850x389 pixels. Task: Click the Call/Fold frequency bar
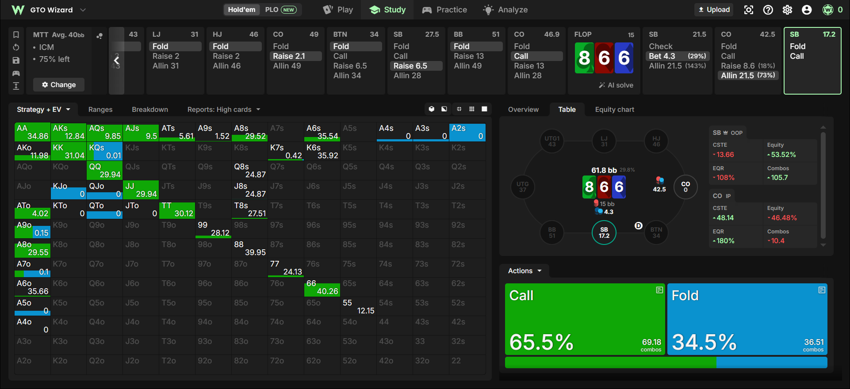pos(666,363)
